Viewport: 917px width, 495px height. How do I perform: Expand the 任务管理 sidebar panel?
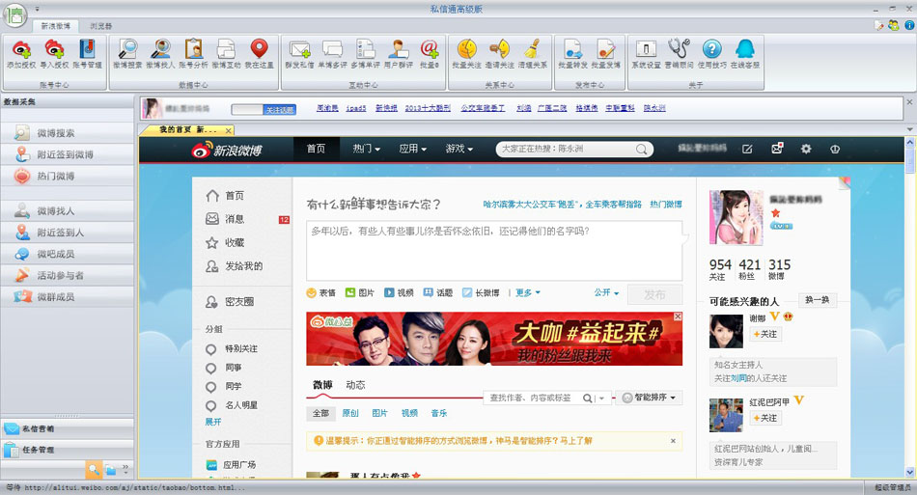pos(68,450)
